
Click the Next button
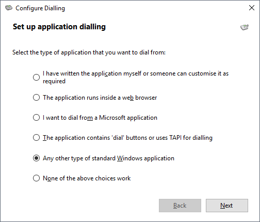pos(227,206)
